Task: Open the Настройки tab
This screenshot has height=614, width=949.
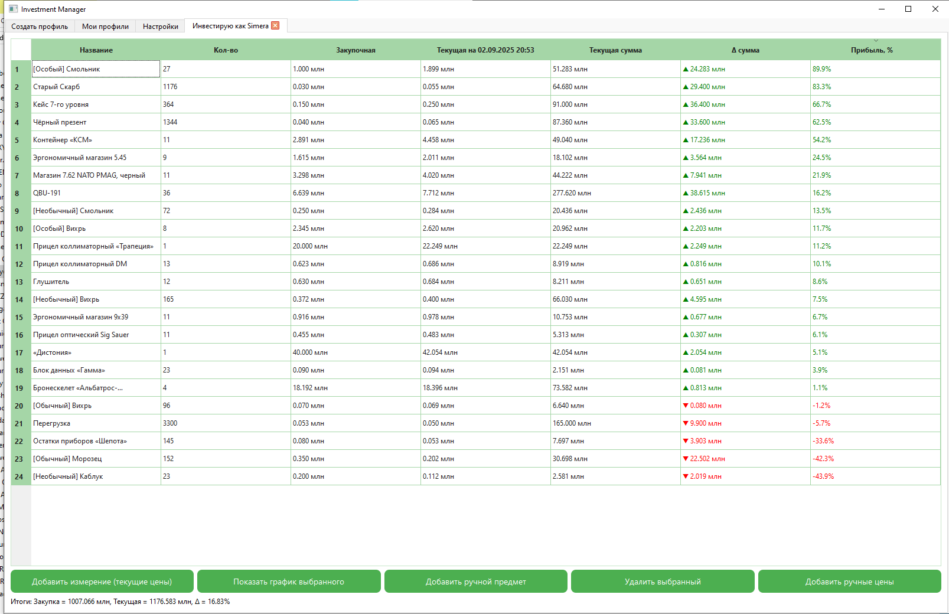Action: 161,26
